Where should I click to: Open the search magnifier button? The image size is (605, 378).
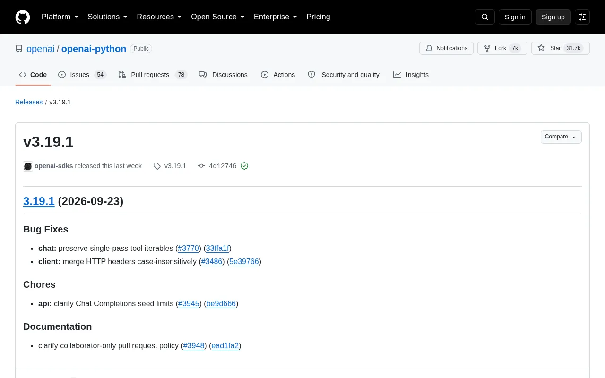click(x=485, y=17)
